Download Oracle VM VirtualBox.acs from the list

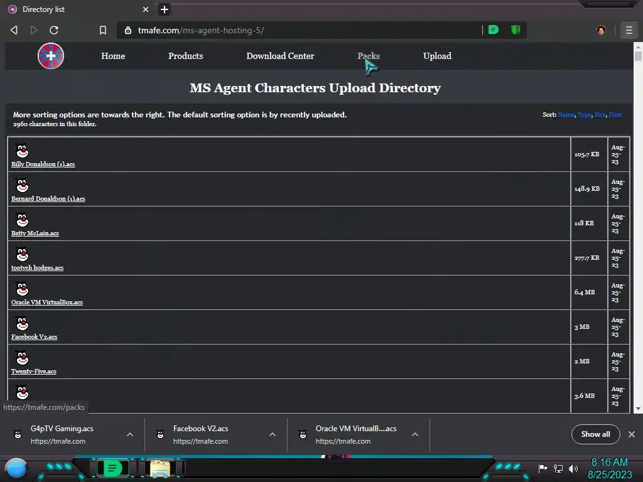pyautogui.click(x=46, y=302)
